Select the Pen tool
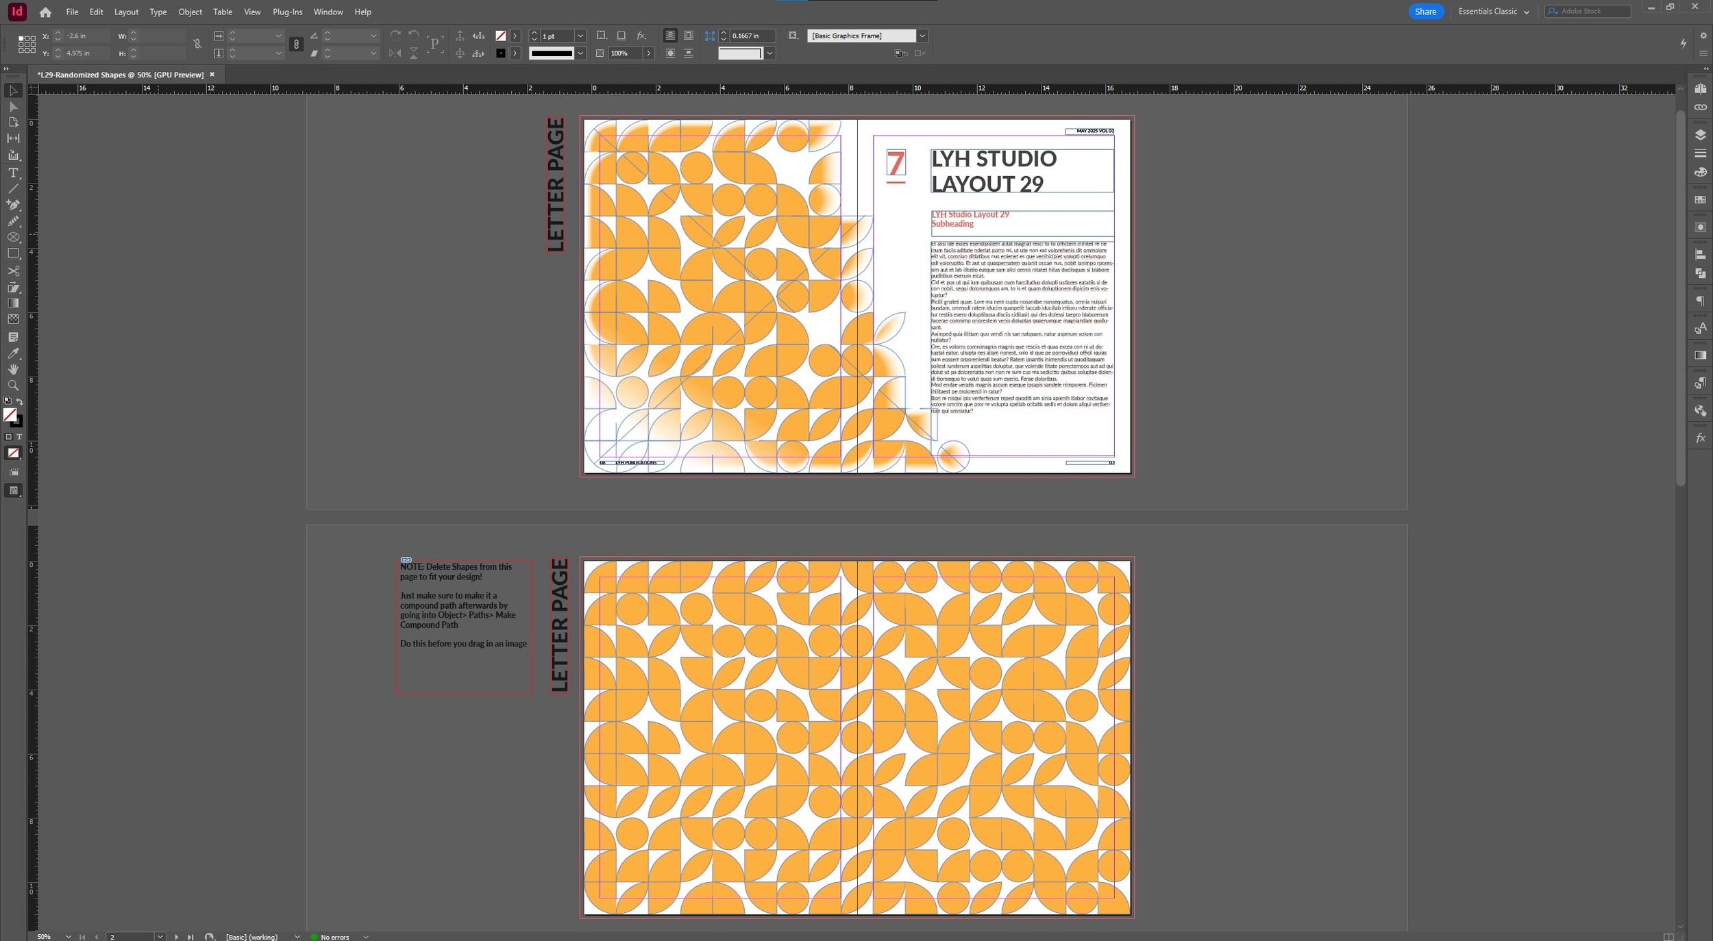Screen dimensions: 1713x941 click(x=13, y=205)
